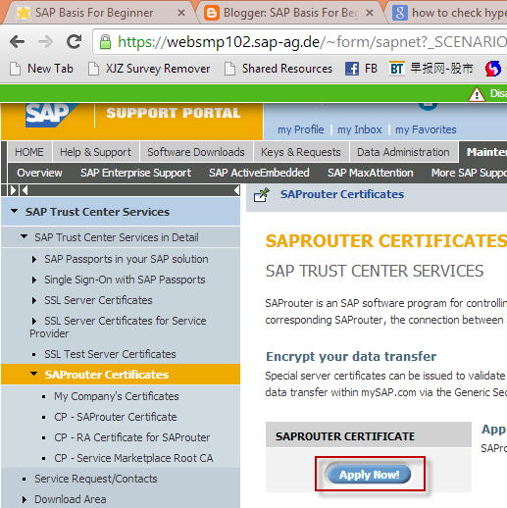This screenshot has width=507, height=508.
Task: Open the Keys & Requests tab
Action: 301,152
